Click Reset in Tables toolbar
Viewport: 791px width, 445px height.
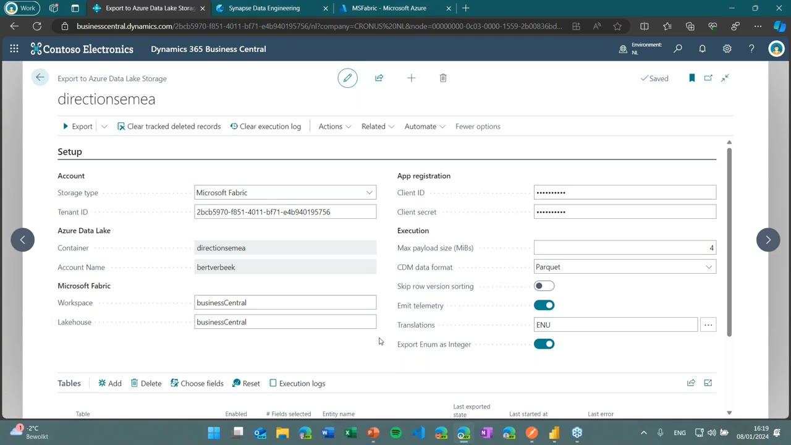coord(246,383)
